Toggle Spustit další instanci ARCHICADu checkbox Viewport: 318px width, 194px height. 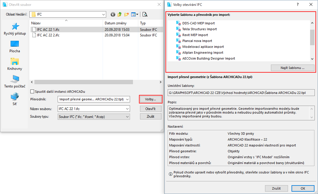(32, 92)
